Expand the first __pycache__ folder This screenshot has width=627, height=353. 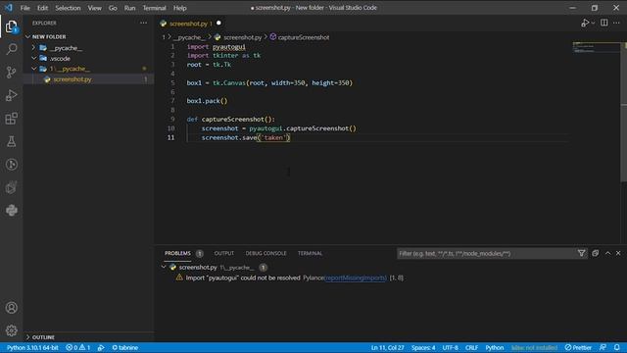[x=34, y=48]
